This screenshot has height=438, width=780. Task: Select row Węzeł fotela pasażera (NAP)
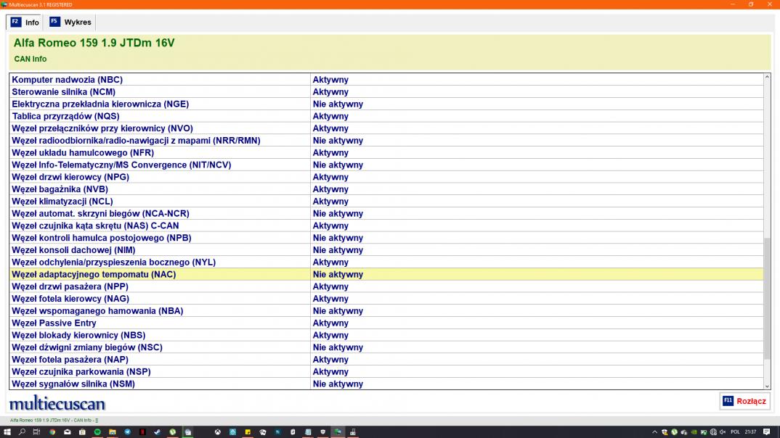(386, 360)
